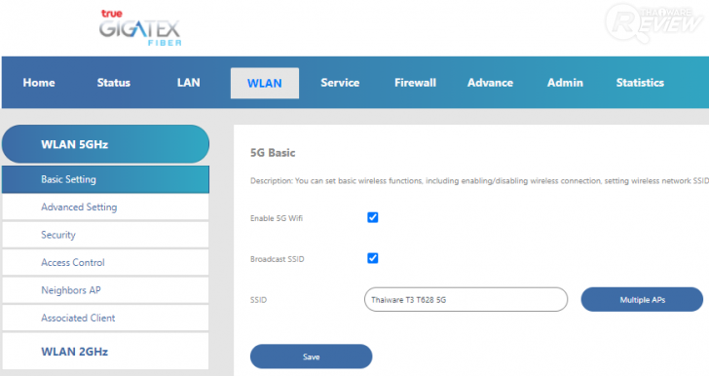Select the WLAN tab
Image resolution: width=709 pixels, height=376 pixels.
pos(265,83)
